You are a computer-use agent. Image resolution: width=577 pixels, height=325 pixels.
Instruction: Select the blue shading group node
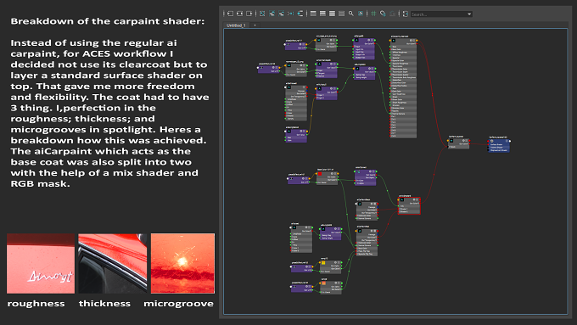tap(499, 145)
